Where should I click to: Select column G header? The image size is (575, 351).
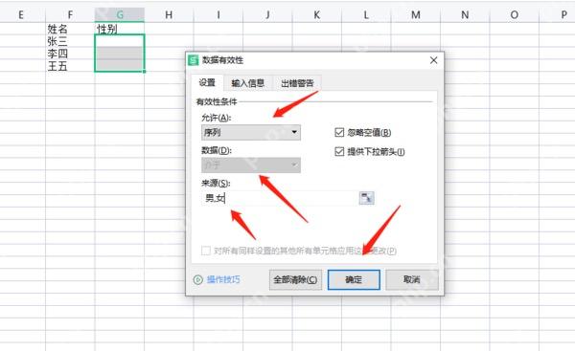click(x=120, y=15)
